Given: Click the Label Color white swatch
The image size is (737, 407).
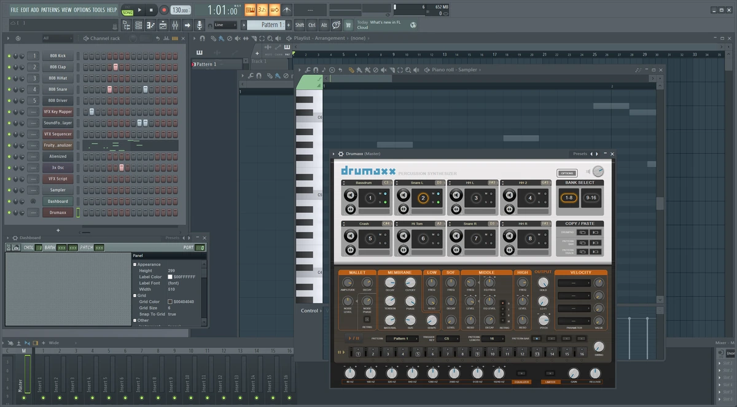Looking at the screenshot, I should pos(170,277).
